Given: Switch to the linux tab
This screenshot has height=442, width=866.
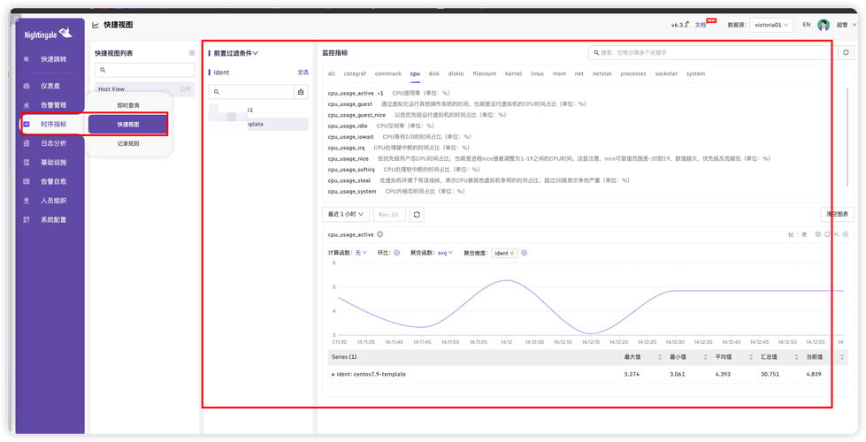Looking at the screenshot, I should [x=538, y=73].
